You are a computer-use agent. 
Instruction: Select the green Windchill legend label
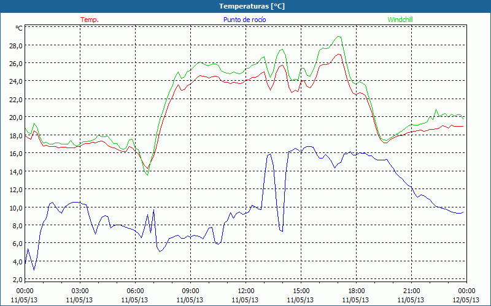point(400,20)
